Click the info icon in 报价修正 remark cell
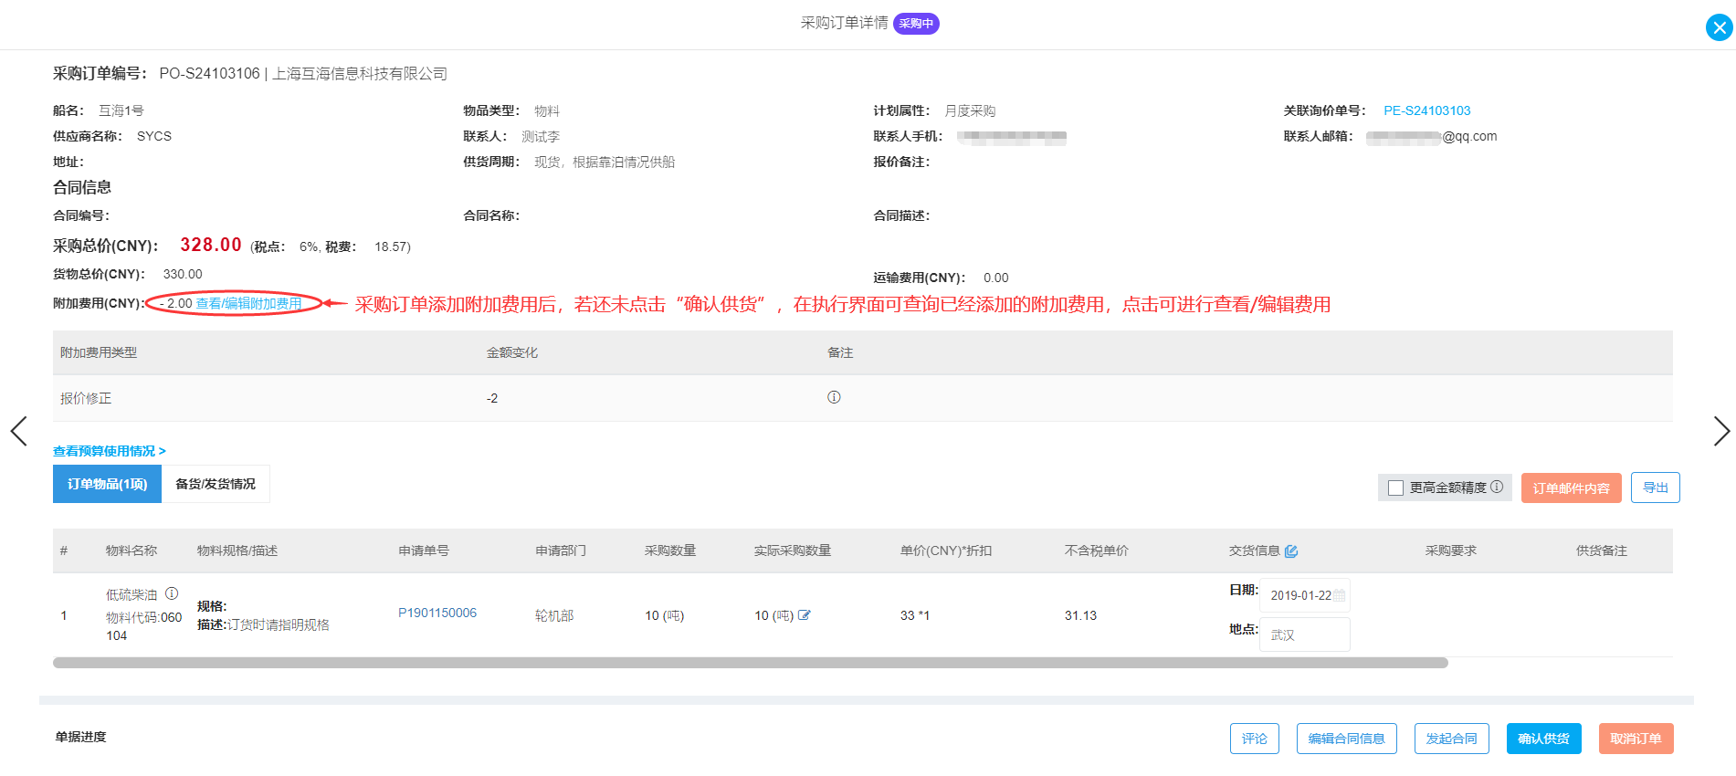This screenshot has width=1736, height=776. pyautogui.click(x=834, y=397)
